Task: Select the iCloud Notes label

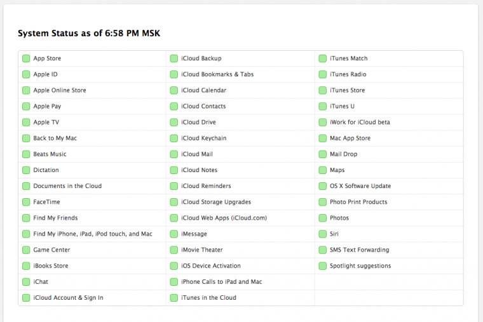Action: (200, 170)
